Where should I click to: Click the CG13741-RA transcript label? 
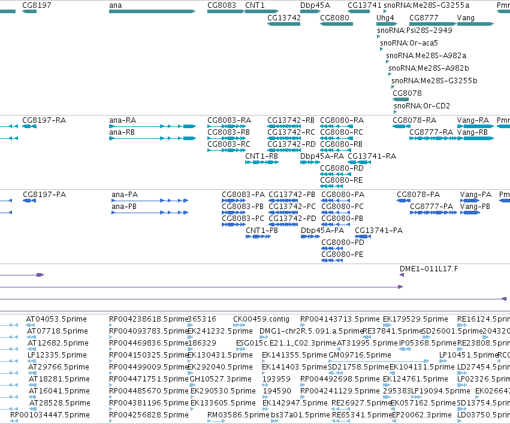click(372, 156)
